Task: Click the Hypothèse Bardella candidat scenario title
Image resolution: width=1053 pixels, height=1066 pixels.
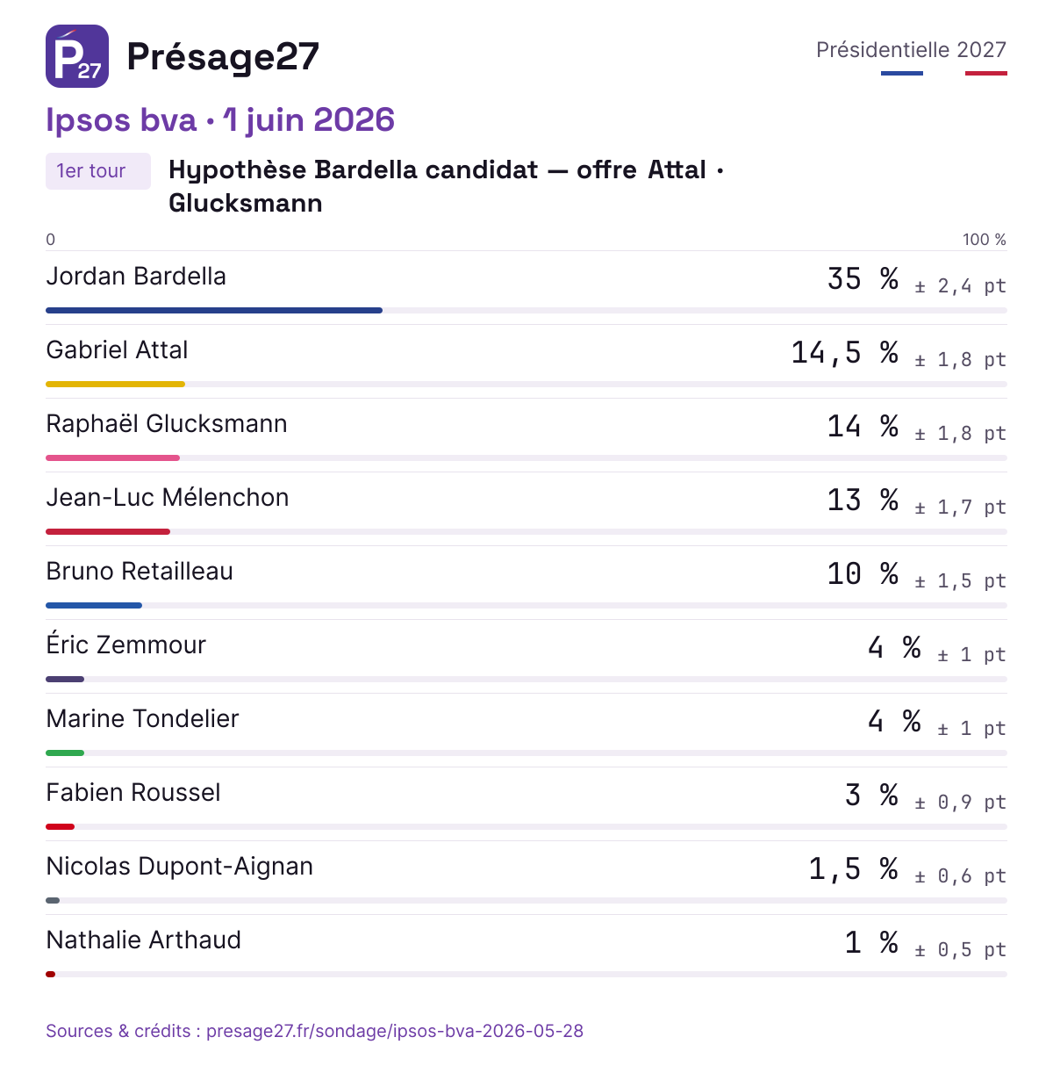Action: 447,186
